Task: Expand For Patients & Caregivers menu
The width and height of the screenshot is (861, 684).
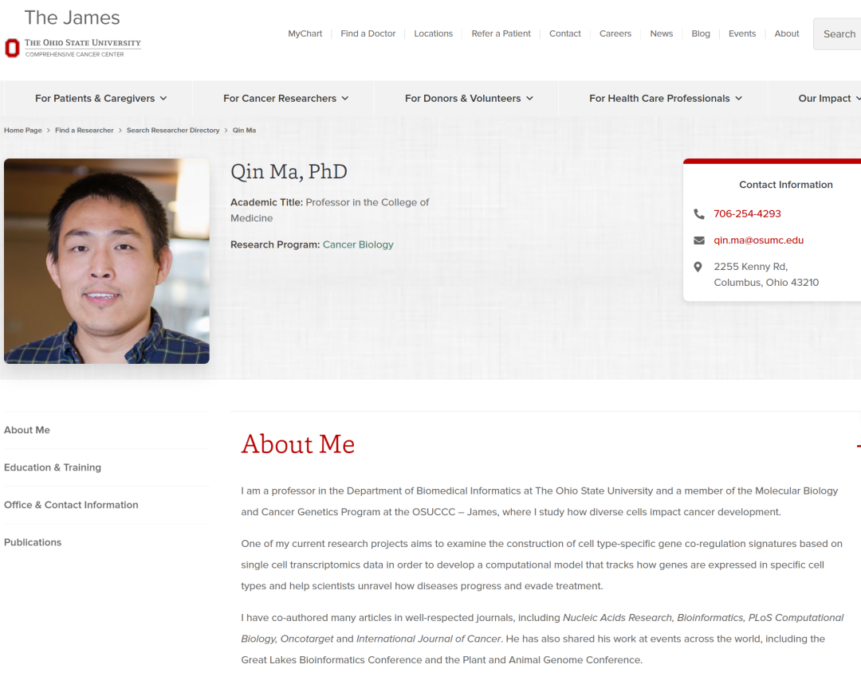Action: [x=100, y=98]
